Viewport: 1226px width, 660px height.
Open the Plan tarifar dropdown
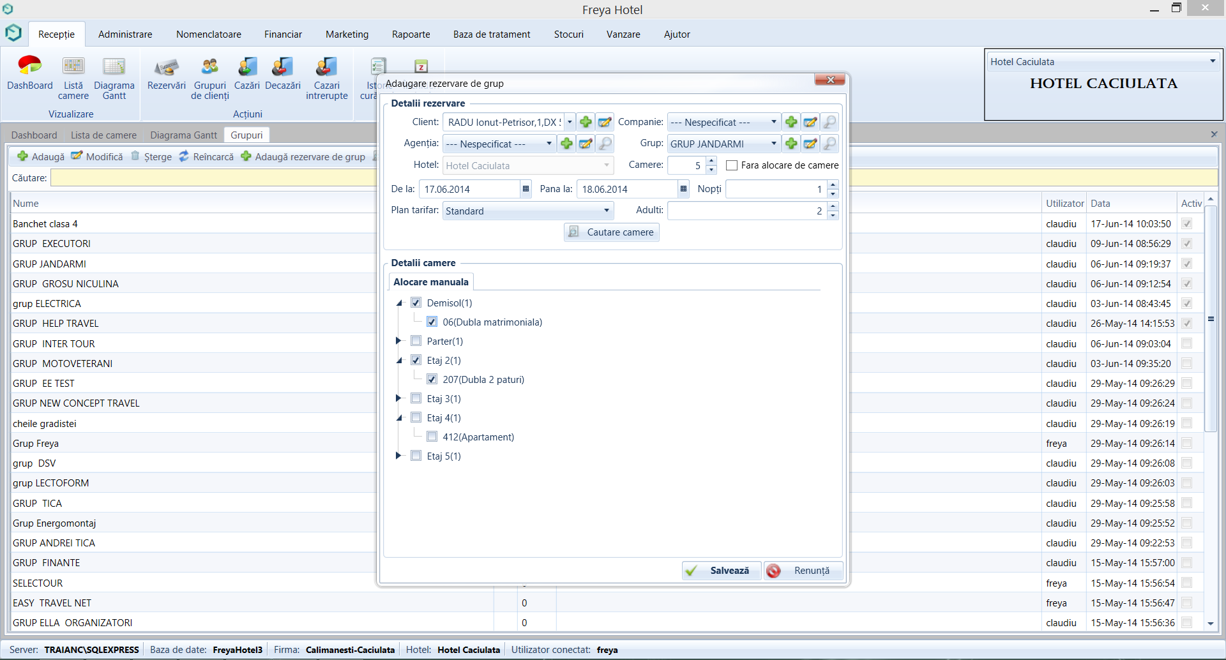(x=606, y=211)
